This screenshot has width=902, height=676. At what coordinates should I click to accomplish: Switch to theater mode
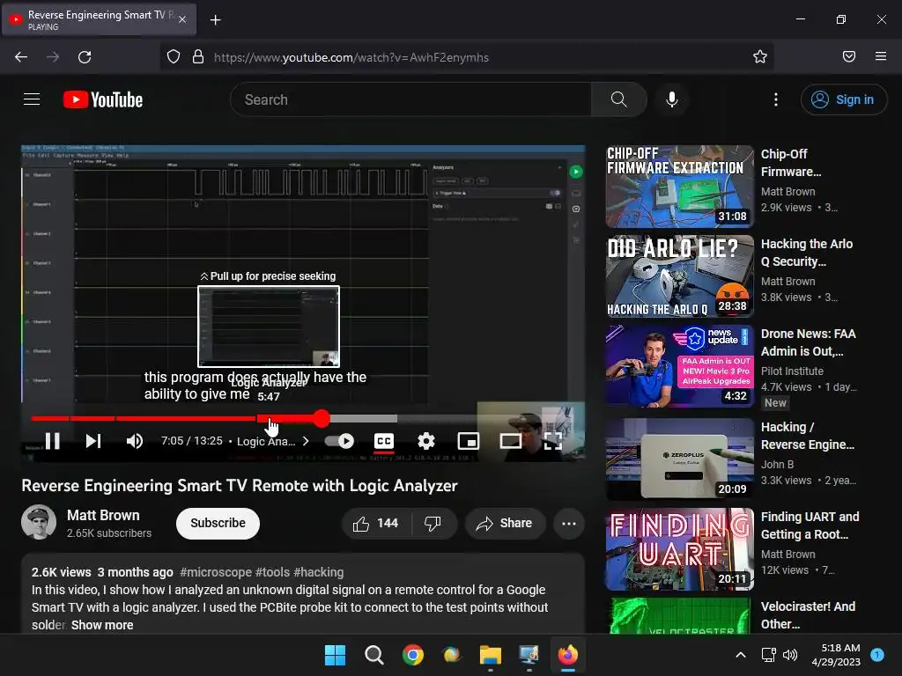(510, 441)
